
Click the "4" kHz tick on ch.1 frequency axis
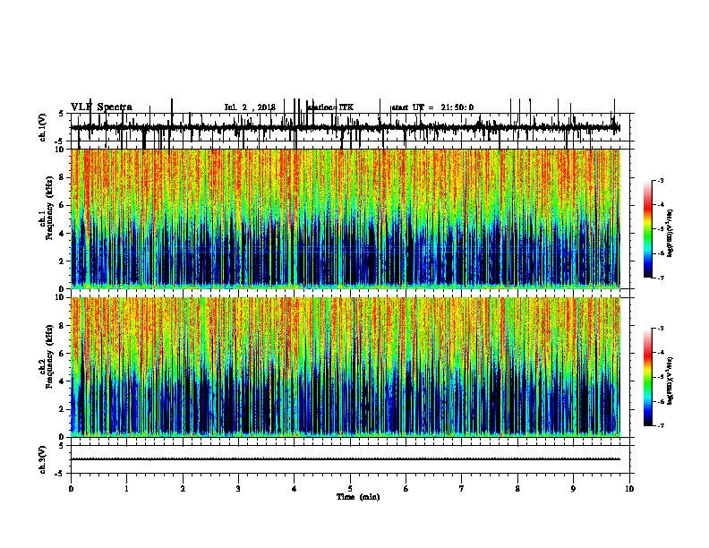click(x=62, y=234)
